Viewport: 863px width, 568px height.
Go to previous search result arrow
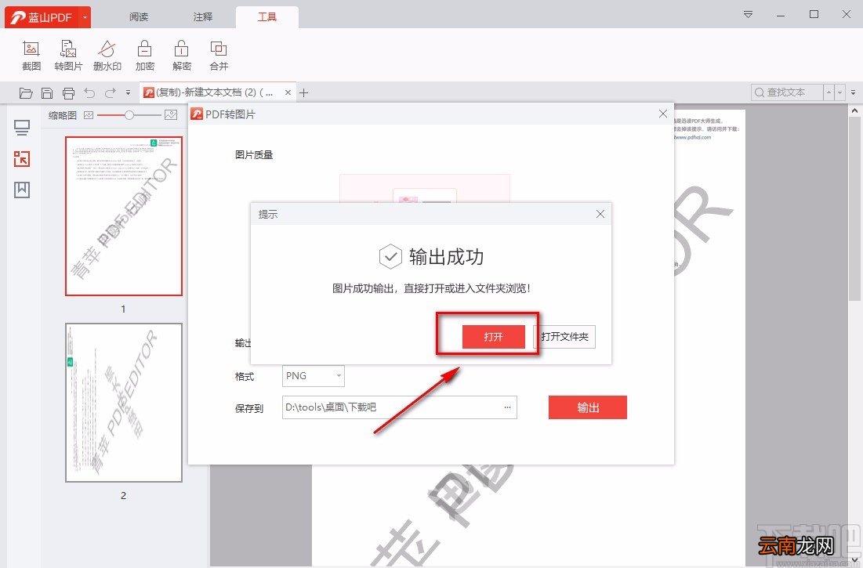[829, 92]
